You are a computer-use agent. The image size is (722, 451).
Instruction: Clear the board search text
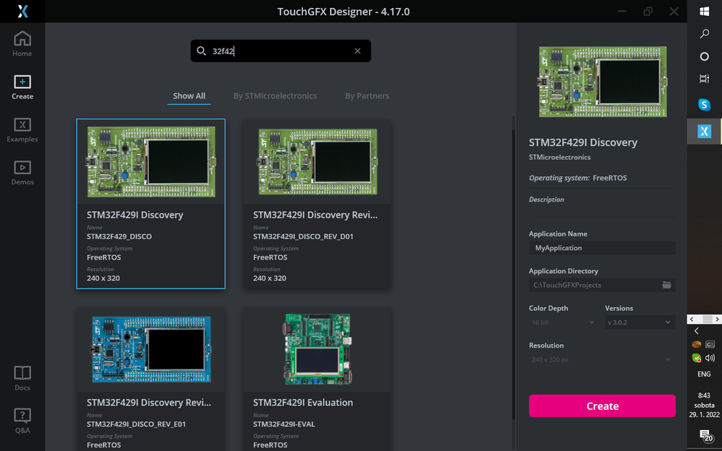pyautogui.click(x=357, y=51)
